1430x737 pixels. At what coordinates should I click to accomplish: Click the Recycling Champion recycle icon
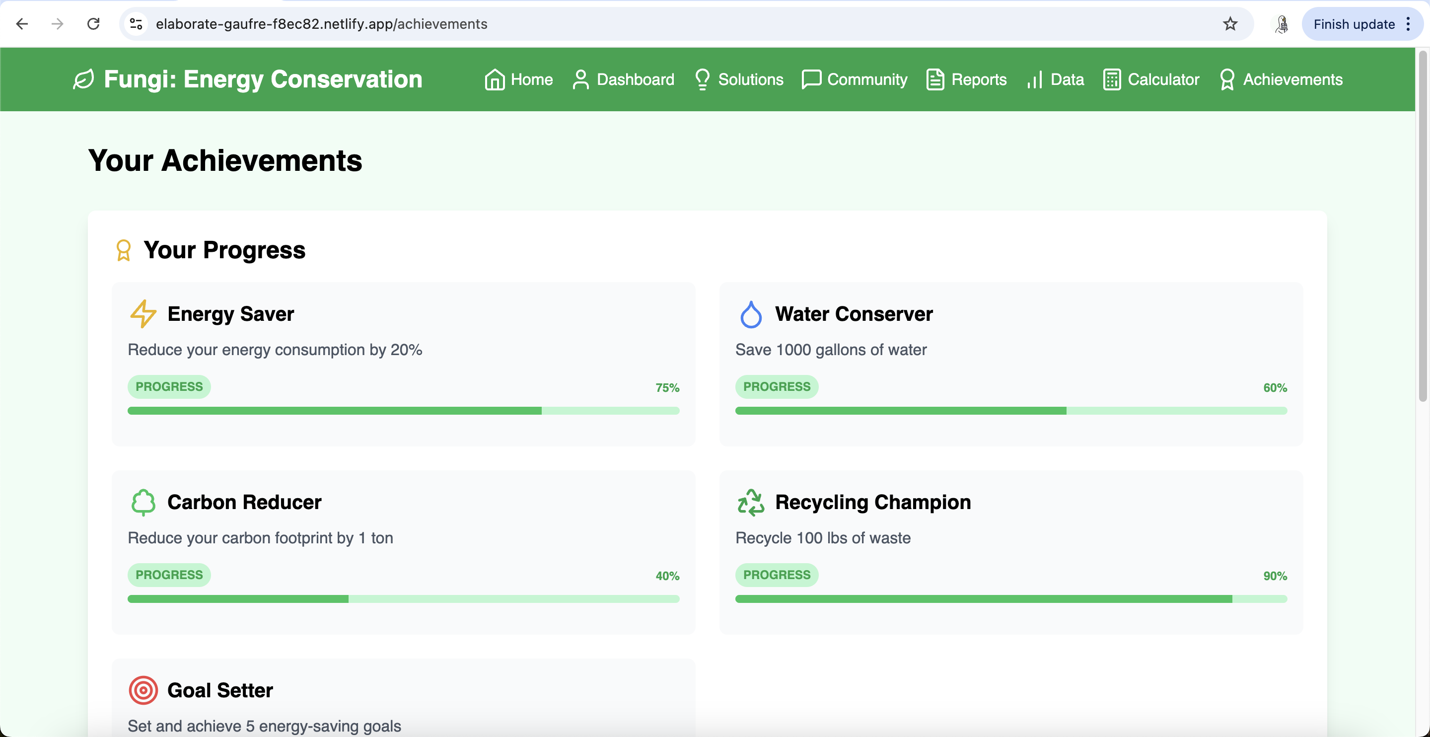751,502
